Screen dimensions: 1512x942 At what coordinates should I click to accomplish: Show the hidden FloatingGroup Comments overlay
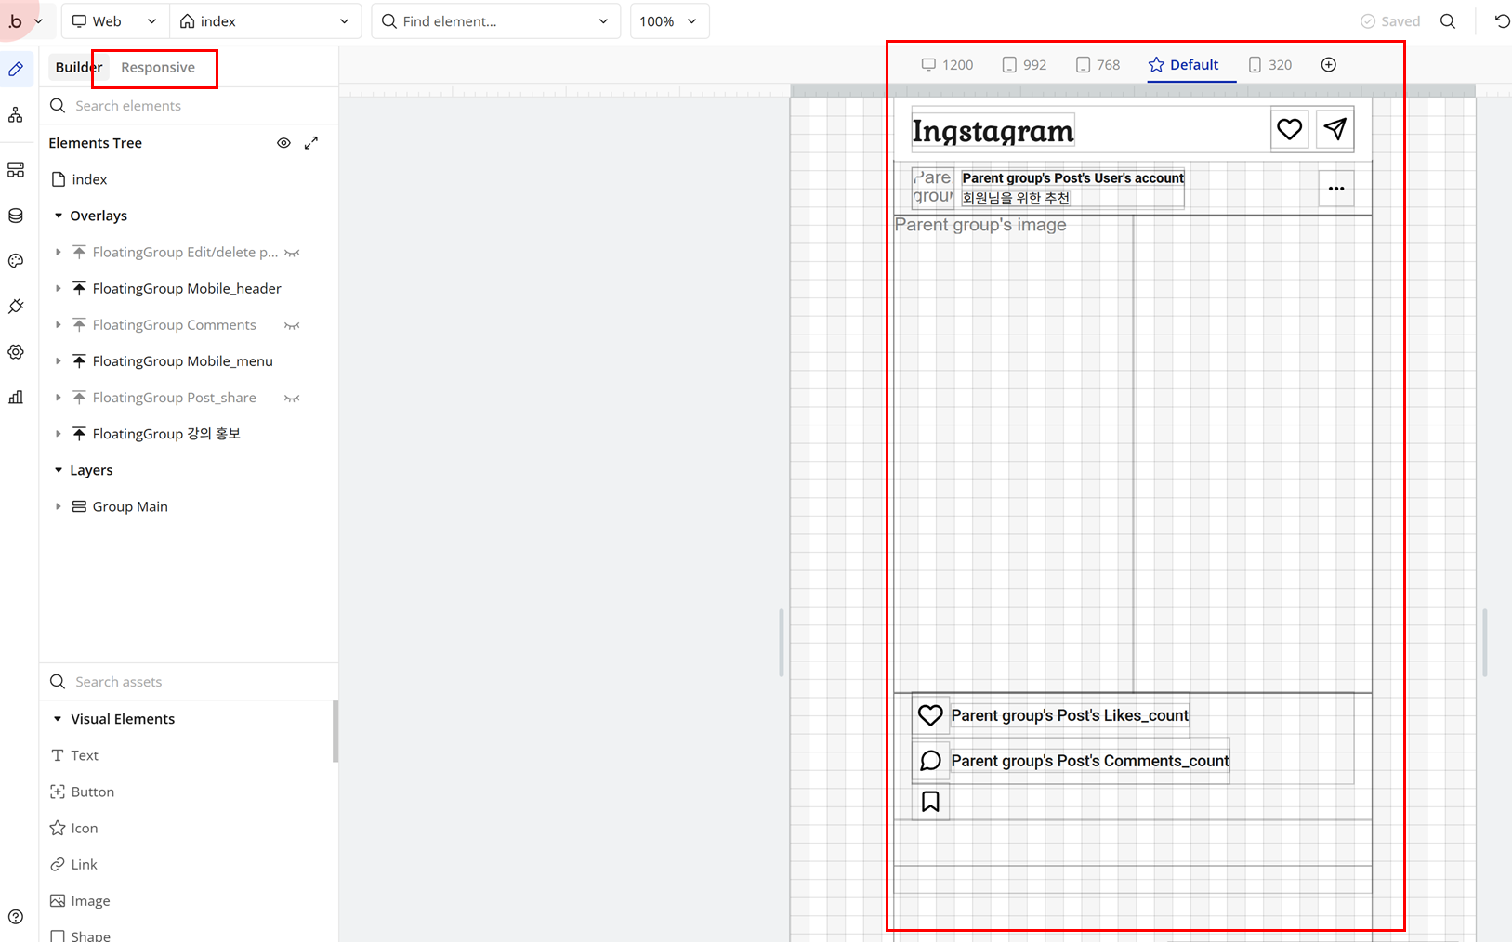click(292, 325)
